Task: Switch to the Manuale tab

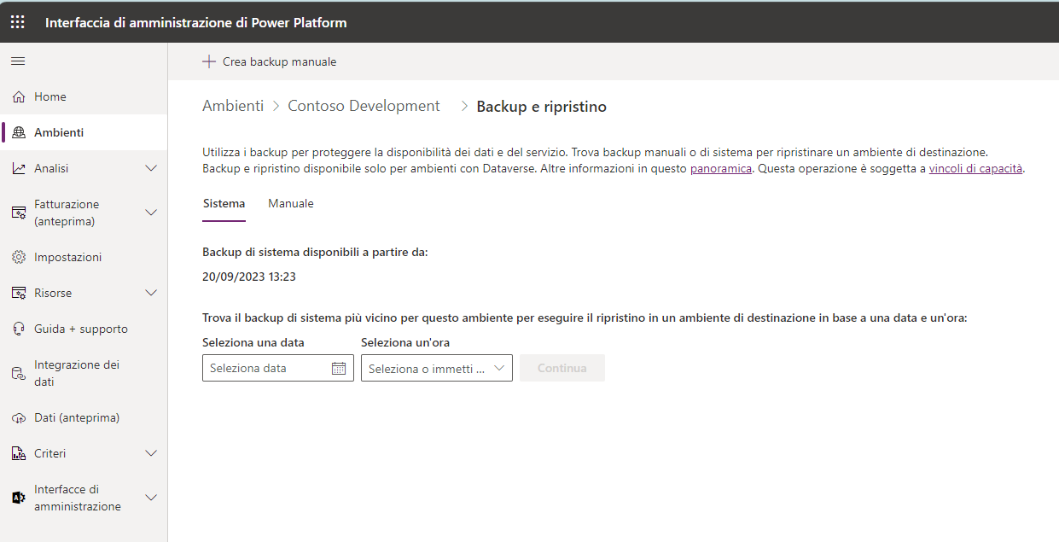Action: [291, 204]
